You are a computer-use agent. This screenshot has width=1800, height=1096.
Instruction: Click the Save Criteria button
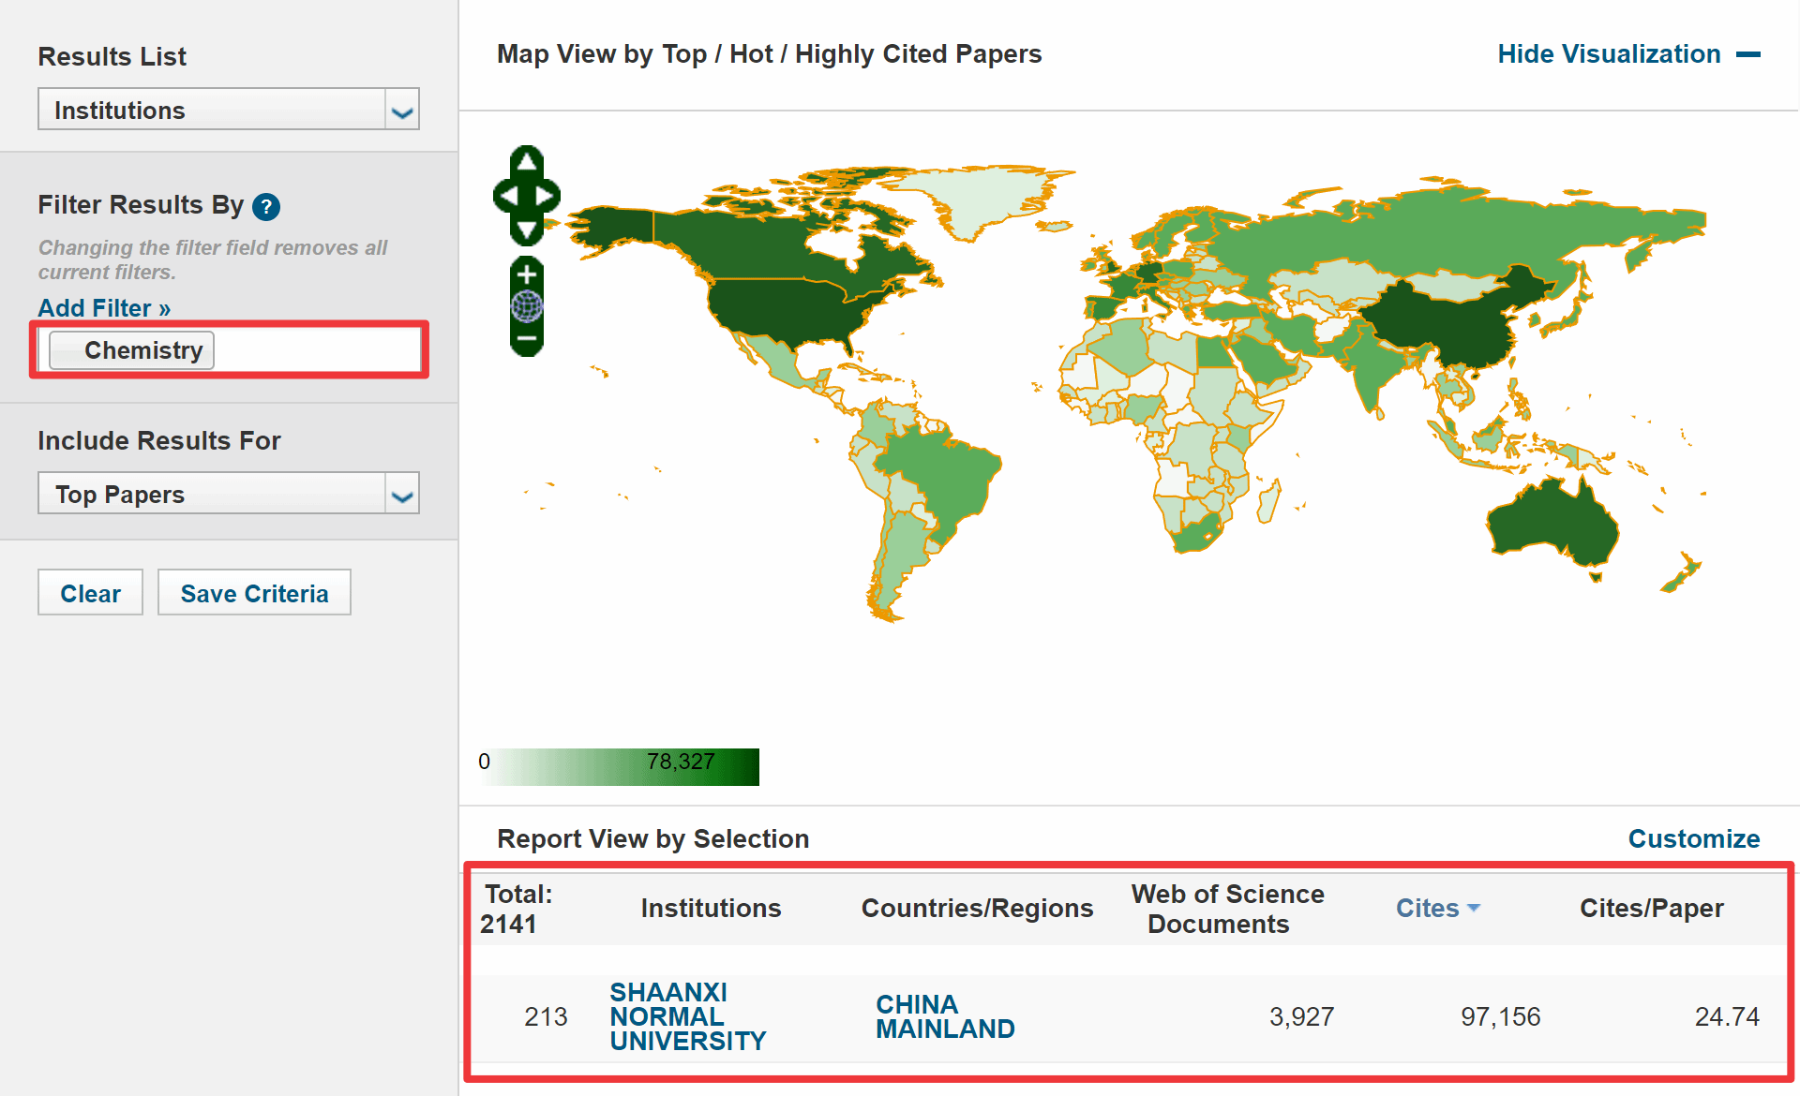pos(254,593)
